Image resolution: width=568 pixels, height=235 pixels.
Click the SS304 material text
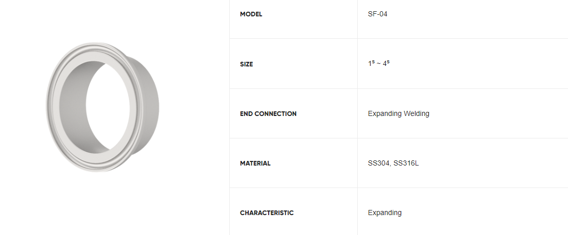379,163
